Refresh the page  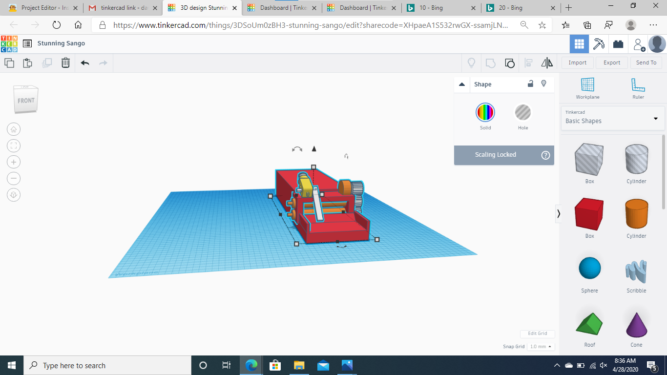(x=56, y=25)
